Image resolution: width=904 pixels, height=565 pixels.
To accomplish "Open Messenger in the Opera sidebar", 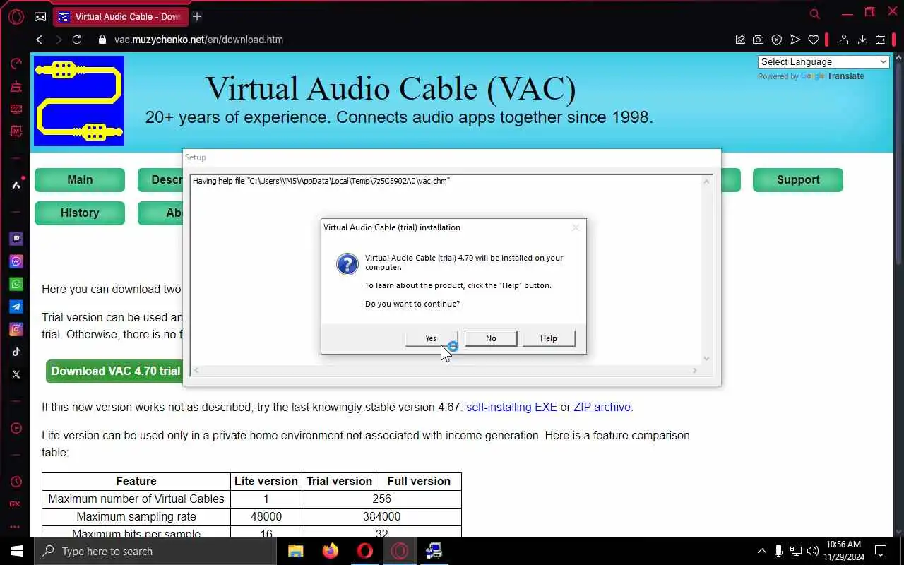I will [16, 261].
